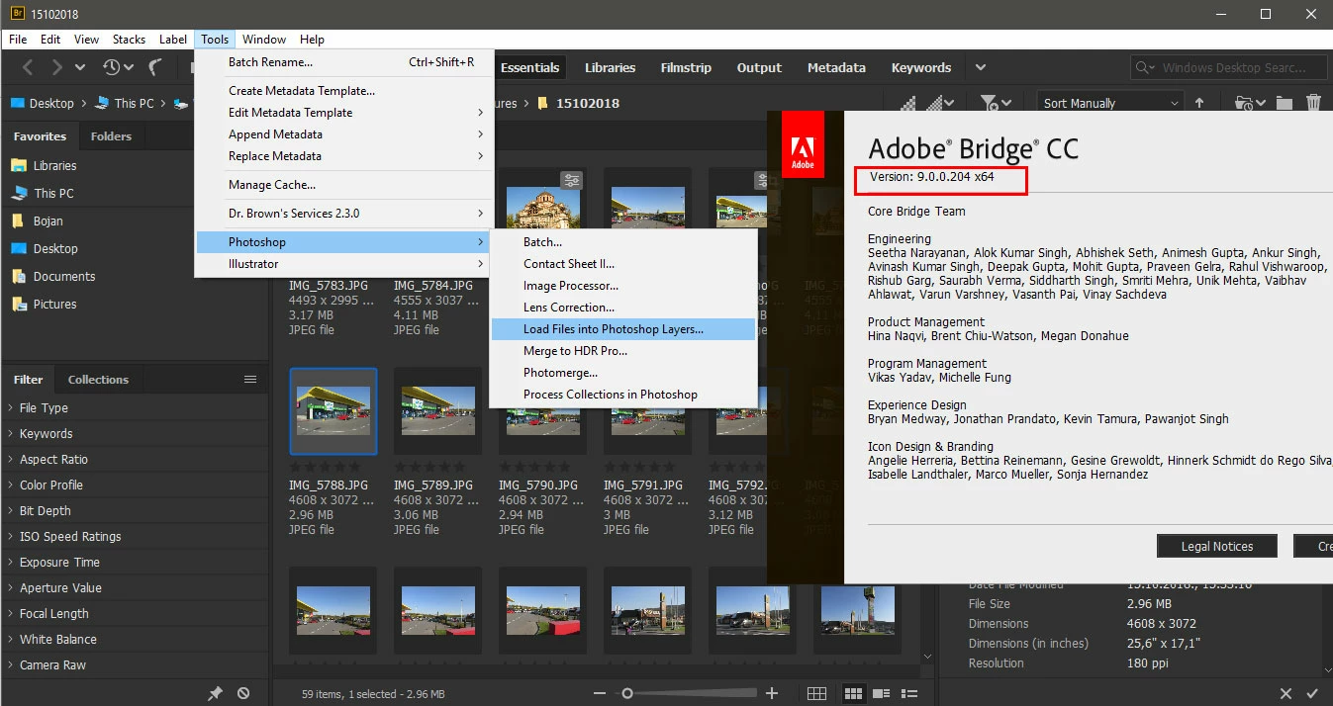Open the Label menu

173,40
